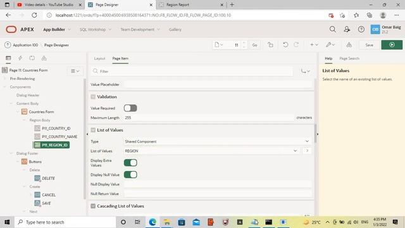Open the rendering tree options menu icon
The height and width of the screenshot is (228, 405).
(x=75, y=71)
